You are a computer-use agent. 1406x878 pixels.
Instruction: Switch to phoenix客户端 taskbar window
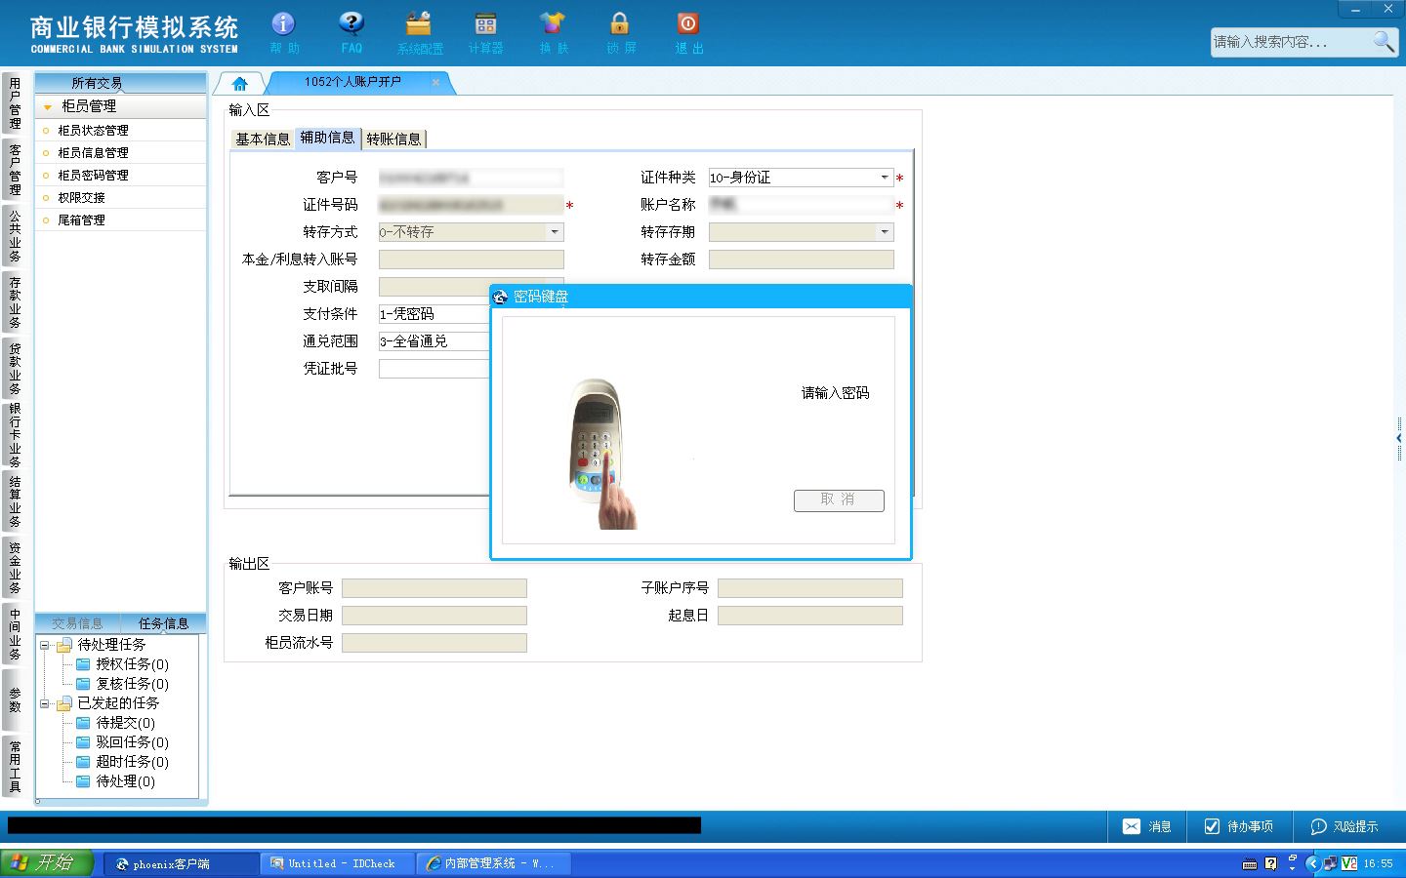(x=181, y=863)
